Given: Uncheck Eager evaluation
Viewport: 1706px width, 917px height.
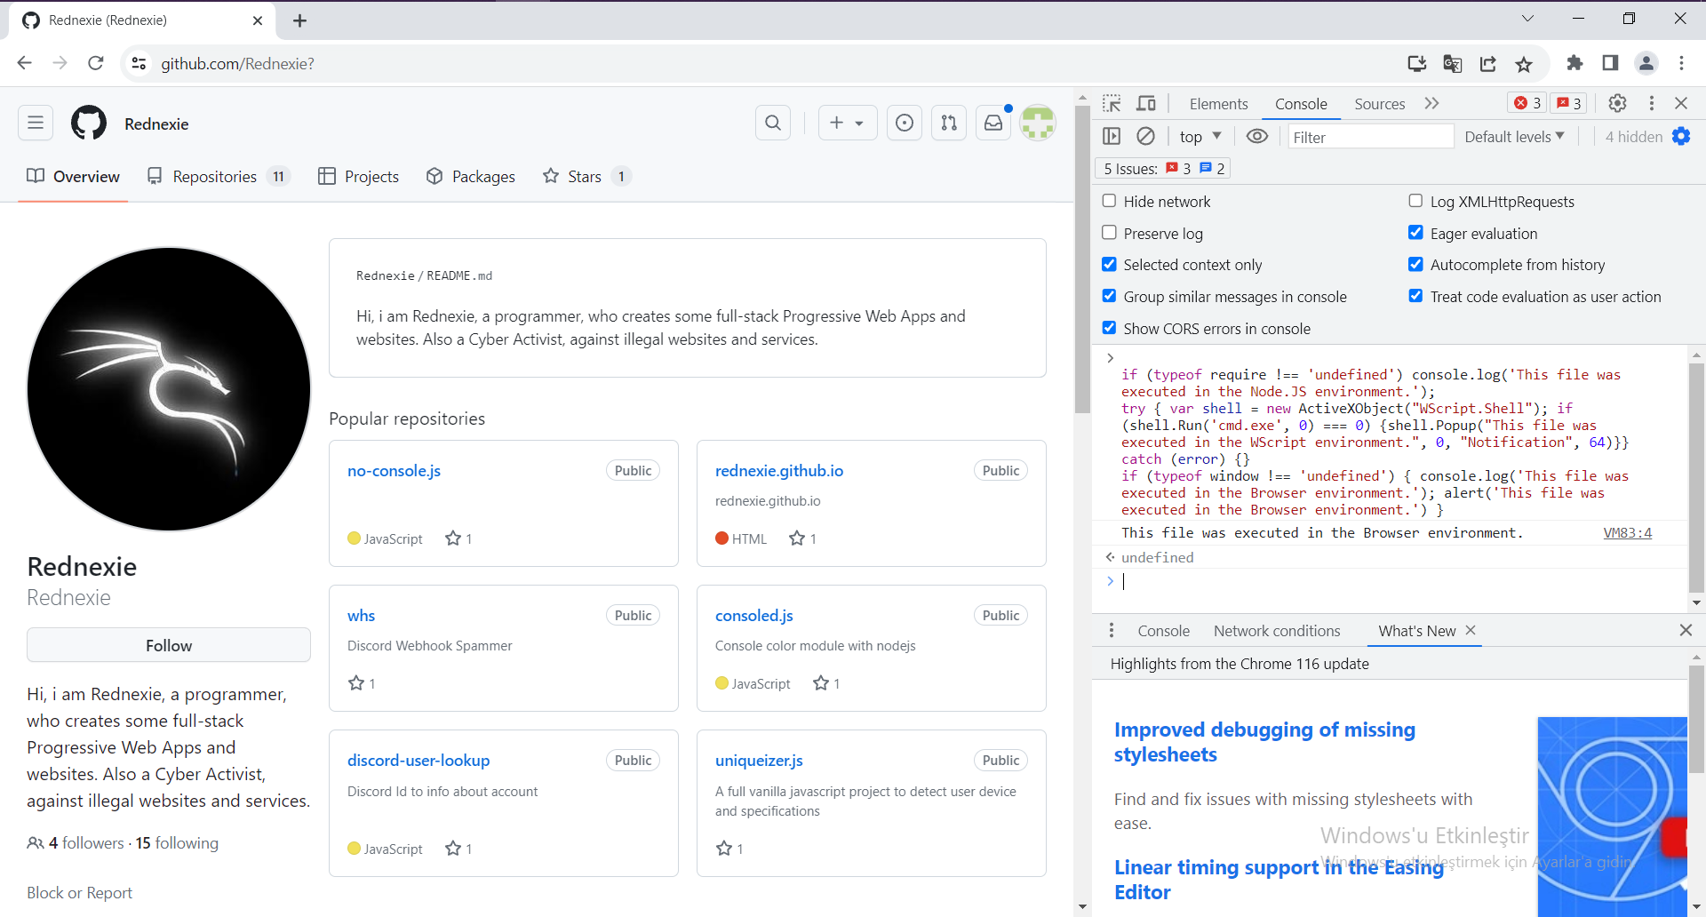Looking at the screenshot, I should 1415,233.
